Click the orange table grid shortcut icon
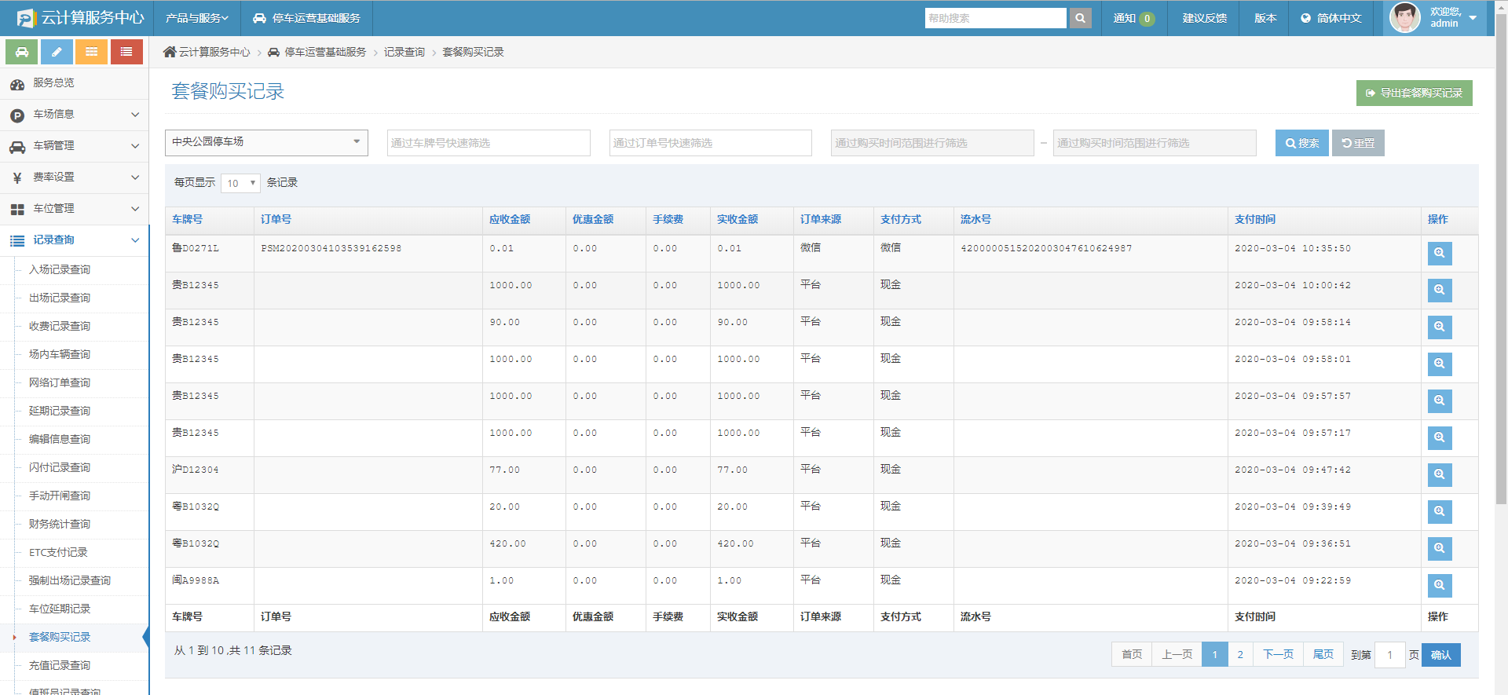 (91, 52)
